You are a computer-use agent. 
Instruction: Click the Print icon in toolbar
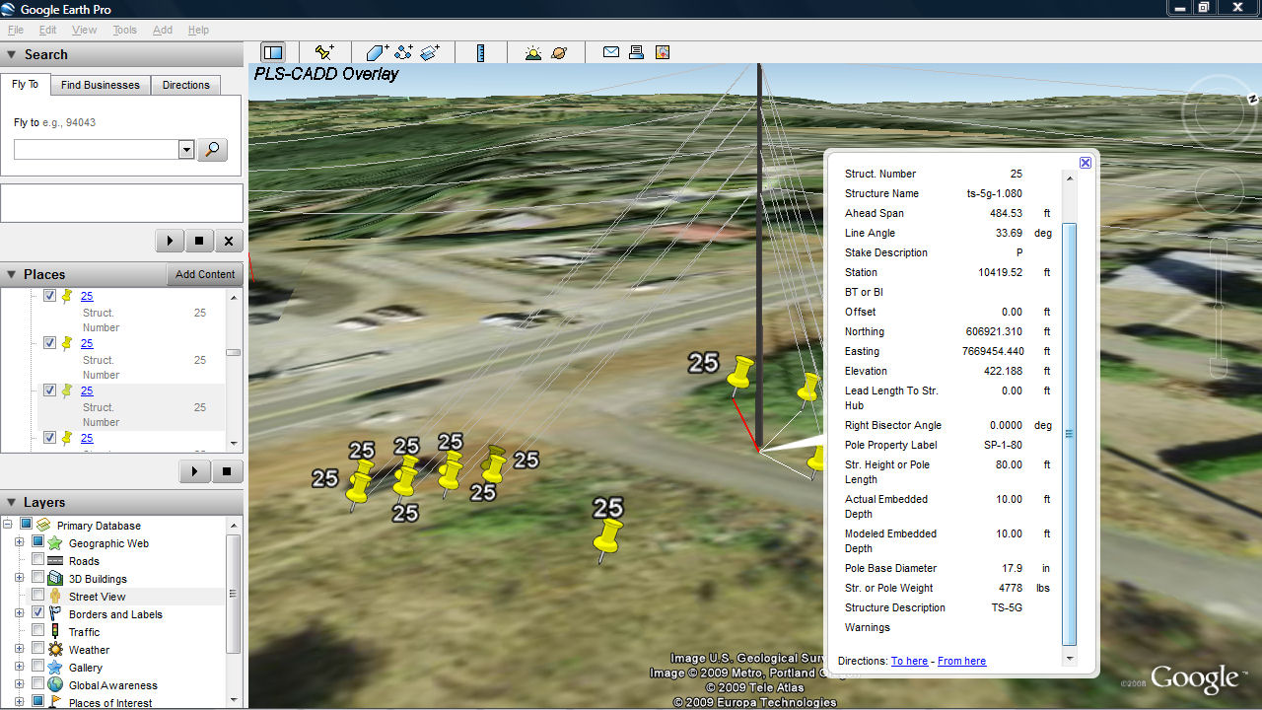click(637, 52)
